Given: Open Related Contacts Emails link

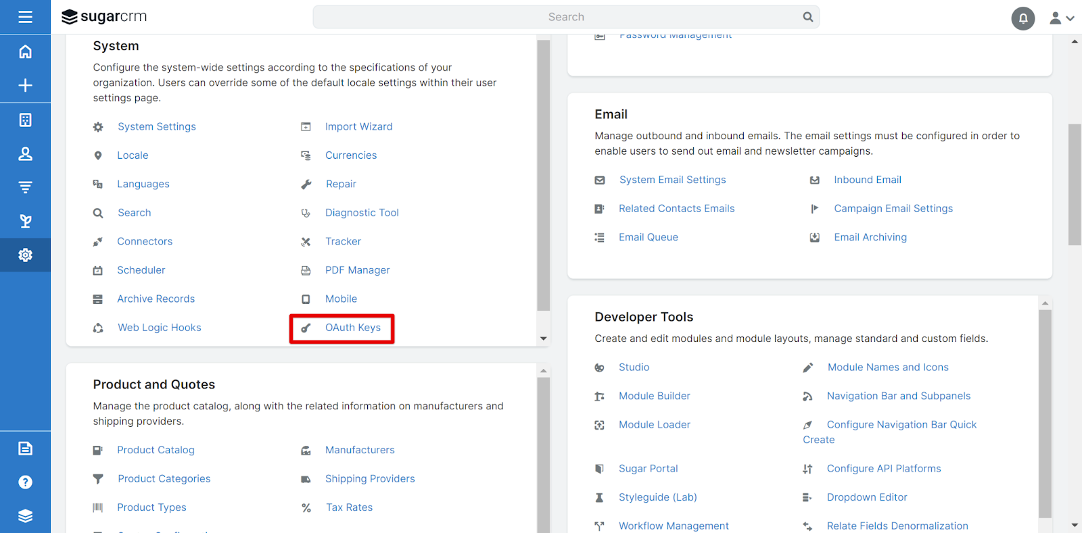Looking at the screenshot, I should [x=677, y=209].
